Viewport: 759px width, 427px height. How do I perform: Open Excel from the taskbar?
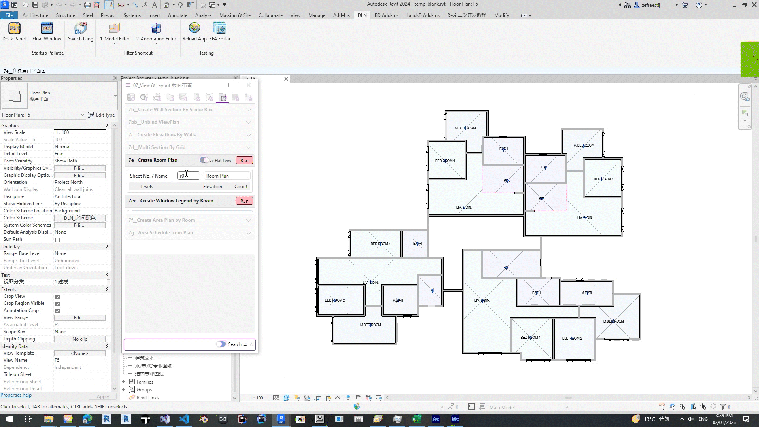pos(416,419)
